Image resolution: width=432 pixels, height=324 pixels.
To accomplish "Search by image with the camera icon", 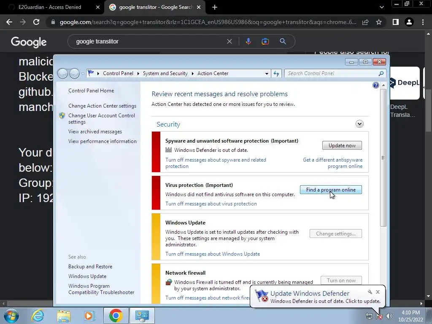I will pyautogui.click(x=265, y=42).
